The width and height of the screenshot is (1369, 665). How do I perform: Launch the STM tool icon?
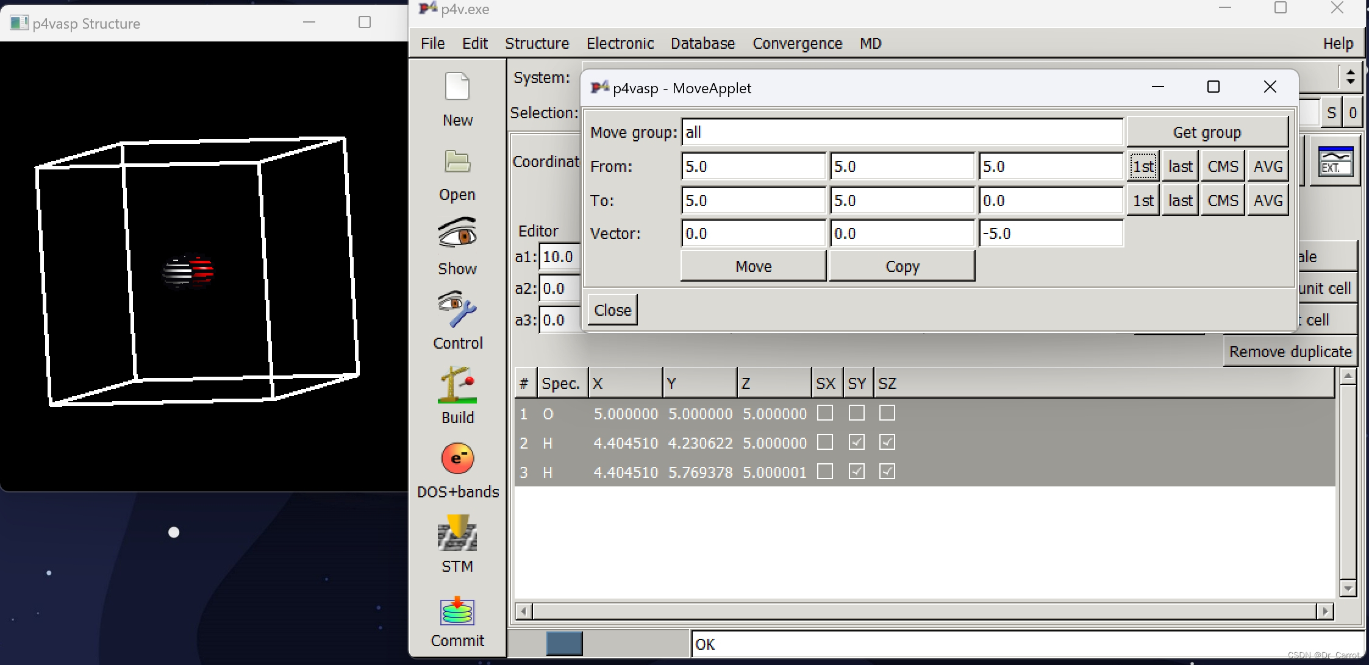tap(457, 533)
